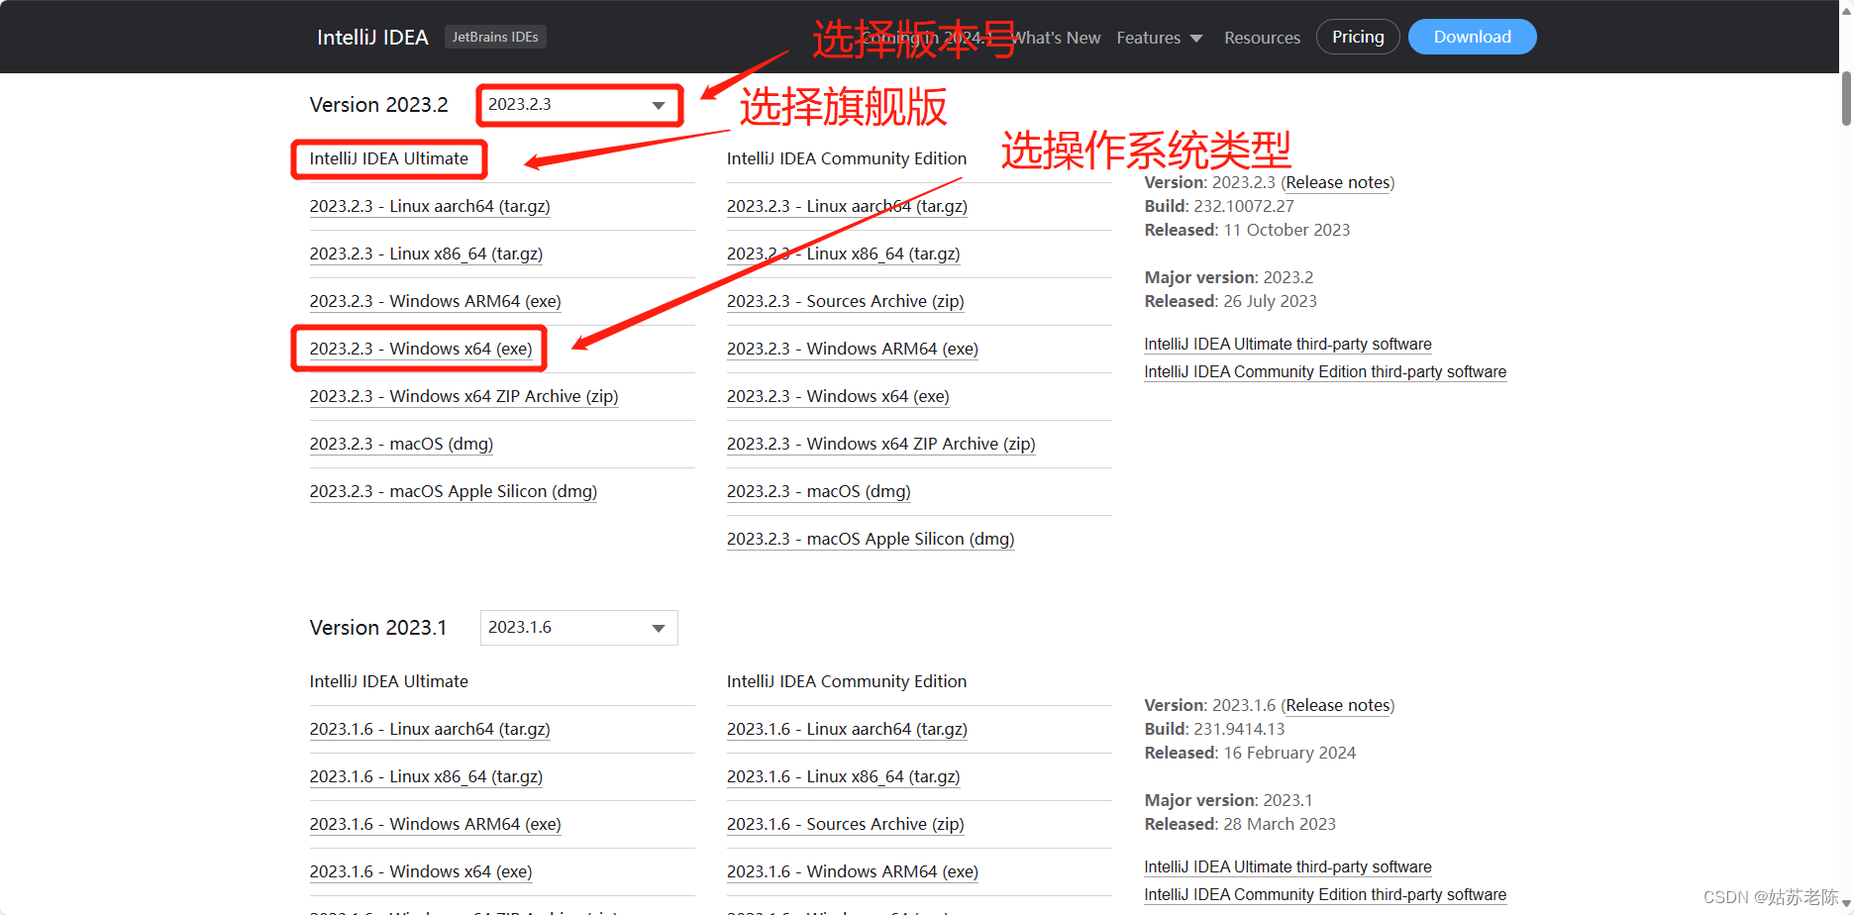Download Community 2023.2.3 macOS Apple Silicon dmg

(x=871, y=539)
